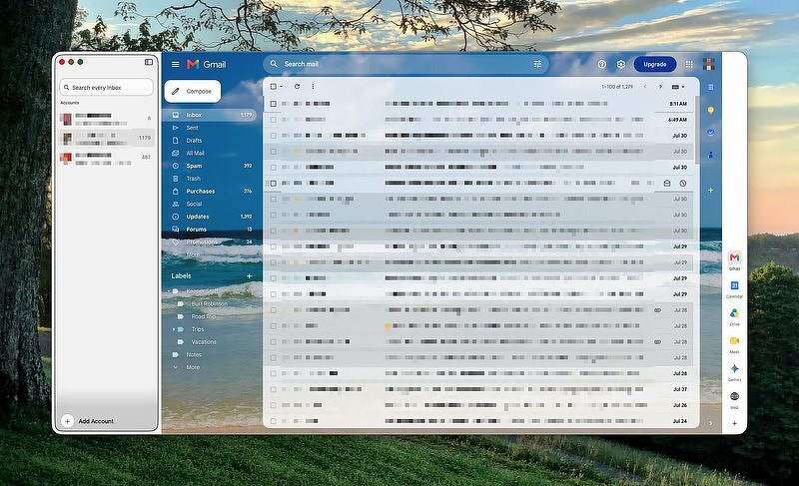This screenshot has height=486, width=799.
Task: Refresh the inbox message list
Action: tap(297, 87)
